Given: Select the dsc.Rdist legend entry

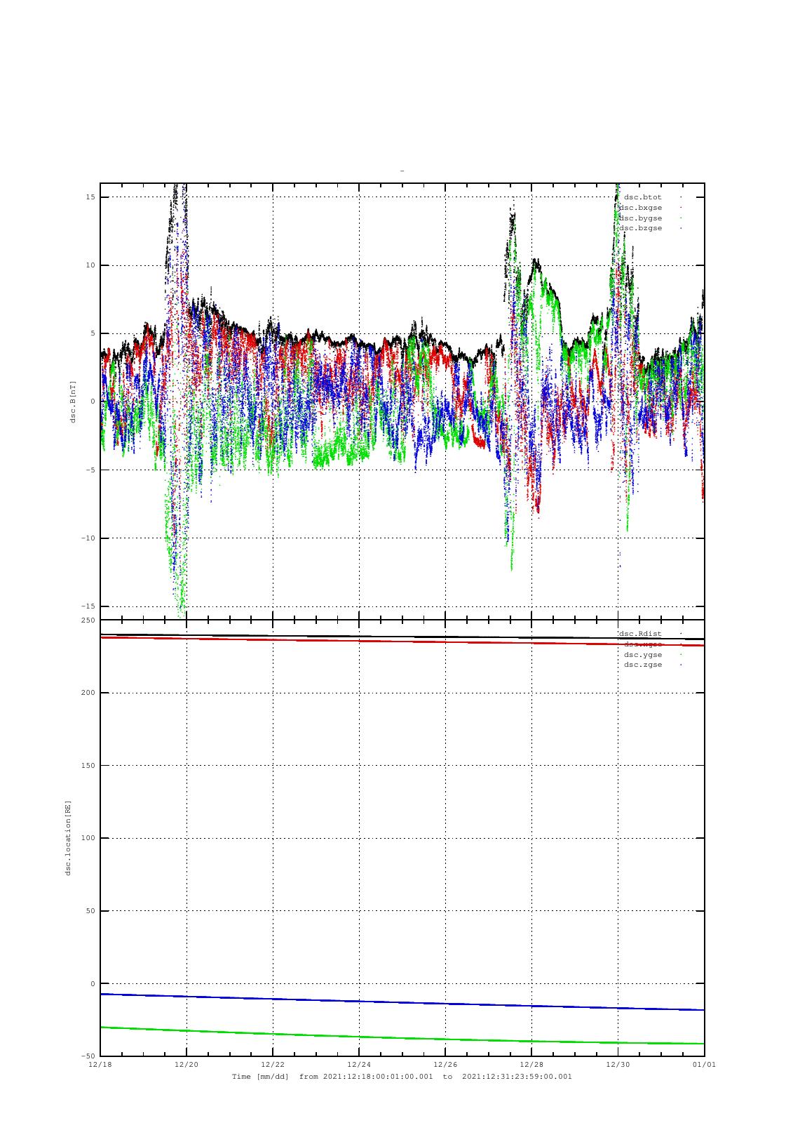Looking at the screenshot, I should coord(640,634).
